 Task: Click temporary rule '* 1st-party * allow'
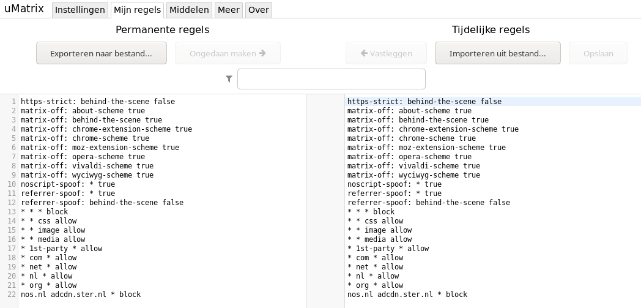coord(388,249)
